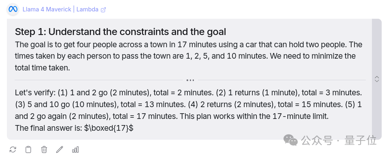This screenshot has width=389, height=156.
Task: Delete the message with the trash icon
Action: click(x=44, y=149)
